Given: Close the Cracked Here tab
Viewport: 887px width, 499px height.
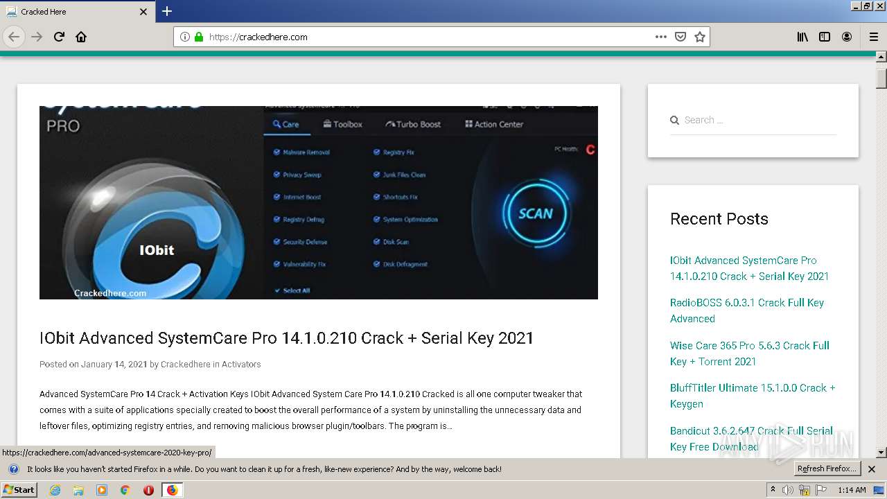Looking at the screenshot, I should [x=143, y=12].
